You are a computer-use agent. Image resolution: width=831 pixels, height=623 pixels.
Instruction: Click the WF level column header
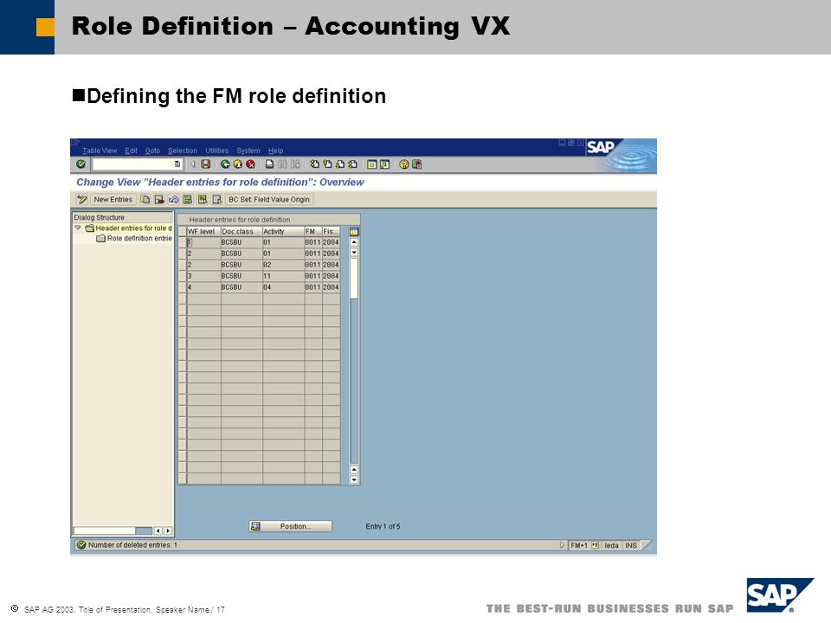[203, 232]
